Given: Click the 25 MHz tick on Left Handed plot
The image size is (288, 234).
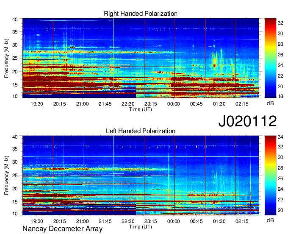Looking at the screenshot, I should pos(15,175).
